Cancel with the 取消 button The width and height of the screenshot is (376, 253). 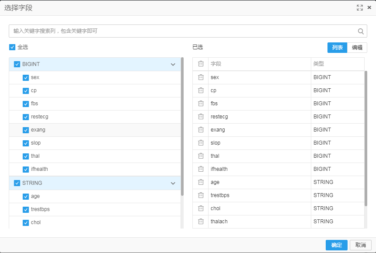tap(361, 245)
